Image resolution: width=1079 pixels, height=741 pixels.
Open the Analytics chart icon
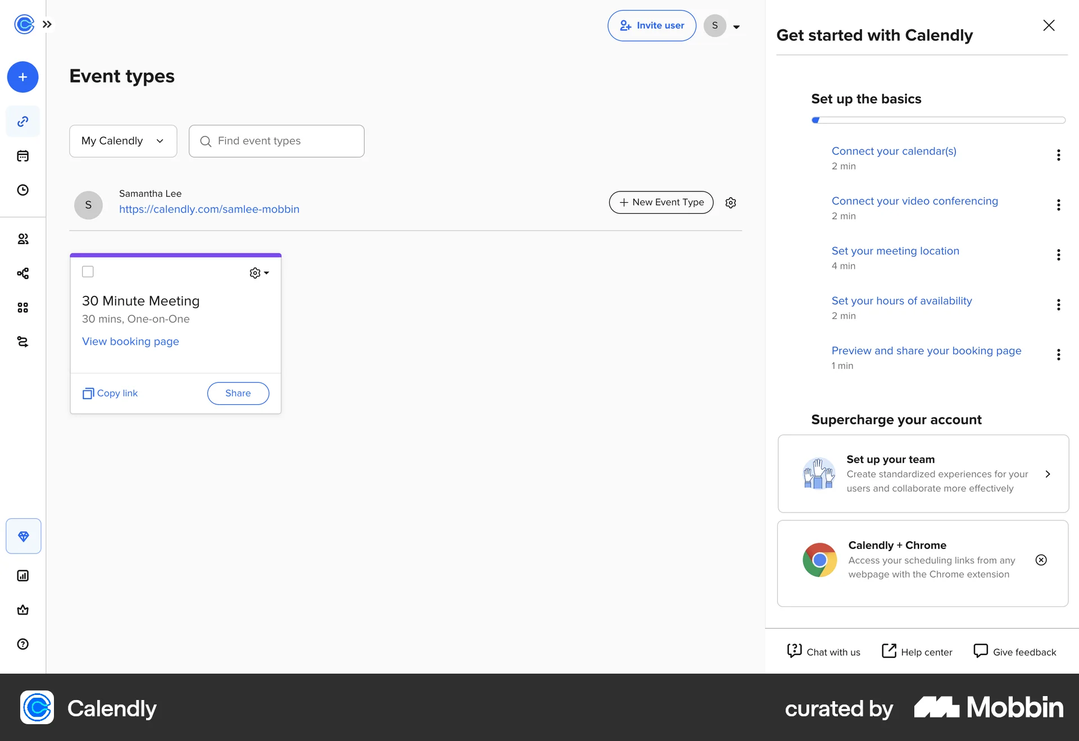click(22, 575)
